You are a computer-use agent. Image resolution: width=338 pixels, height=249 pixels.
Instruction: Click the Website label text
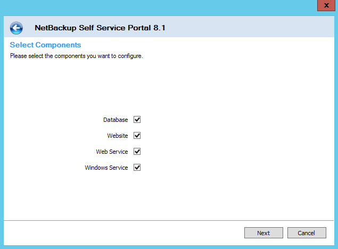click(118, 136)
